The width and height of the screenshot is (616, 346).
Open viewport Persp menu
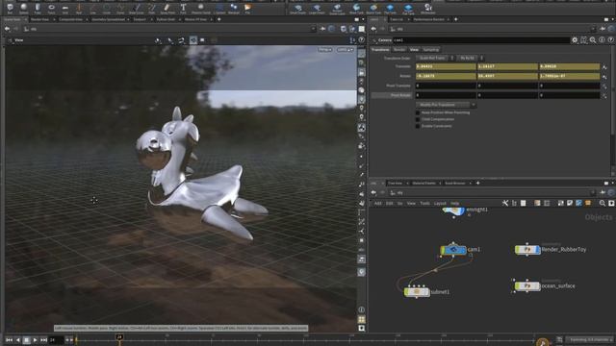[325, 50]
